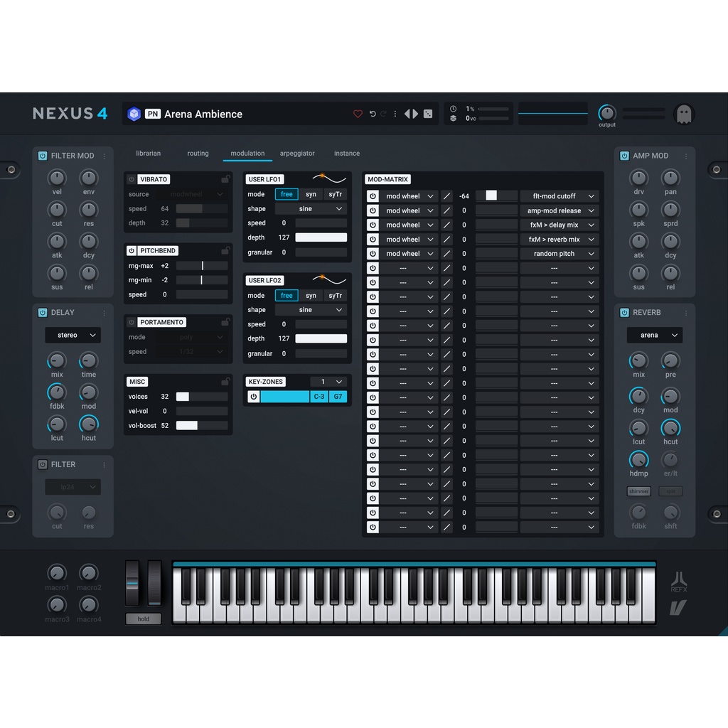This screenshot has height=728, width=728.
Task: Click the shimmer button in Reverb
Action: (639, 491)
